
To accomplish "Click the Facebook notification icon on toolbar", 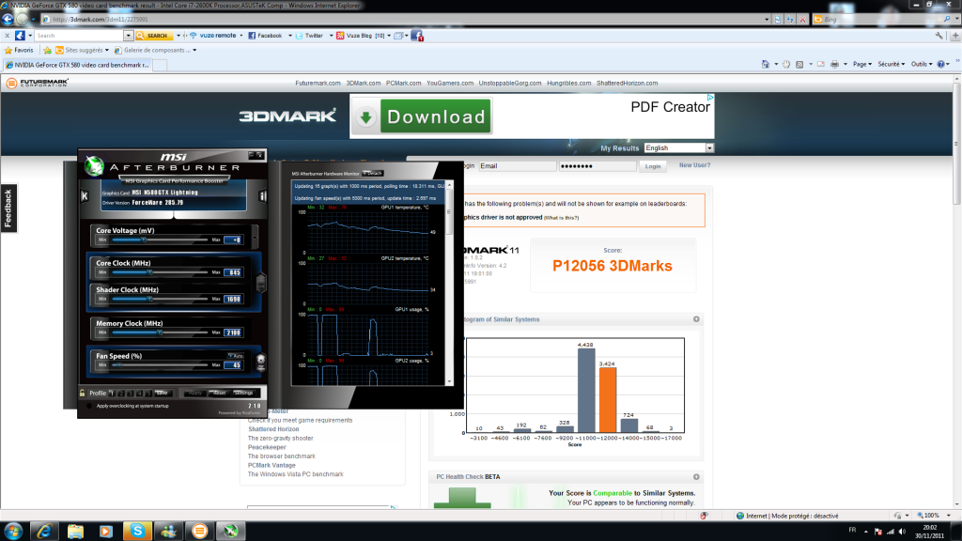I will point(417,36).
